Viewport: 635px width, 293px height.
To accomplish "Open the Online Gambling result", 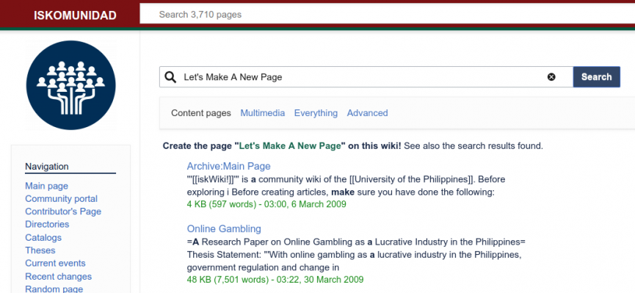I will pos(224,228).
